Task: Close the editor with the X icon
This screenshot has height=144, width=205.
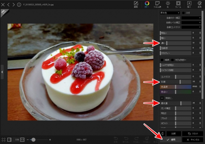Action: 3,5
